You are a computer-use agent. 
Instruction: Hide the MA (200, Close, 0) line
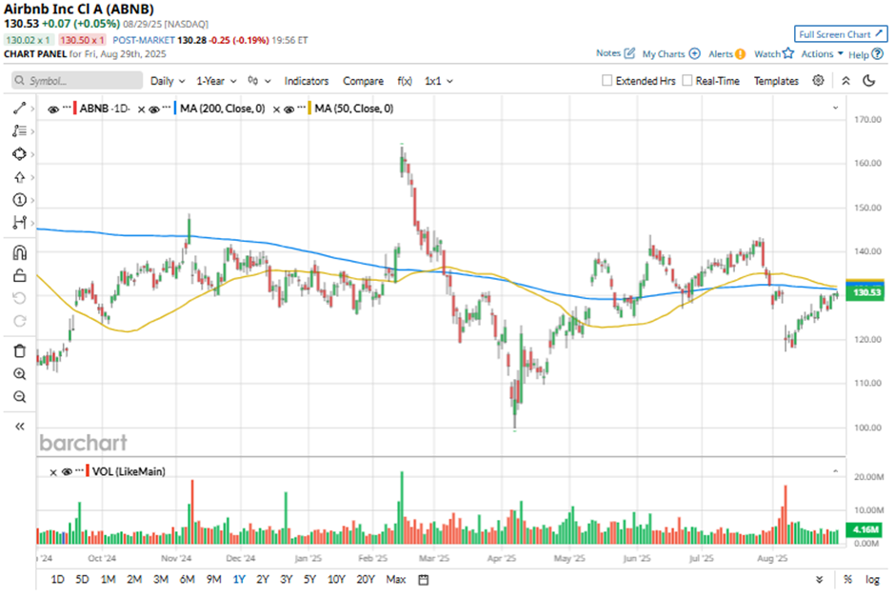point(153,109)
